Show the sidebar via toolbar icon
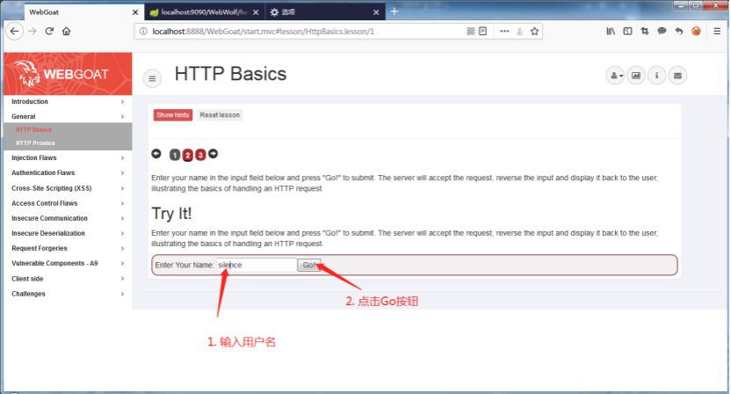Image resolution: width=731 pixels, height=394 pixels. point(627,32)
